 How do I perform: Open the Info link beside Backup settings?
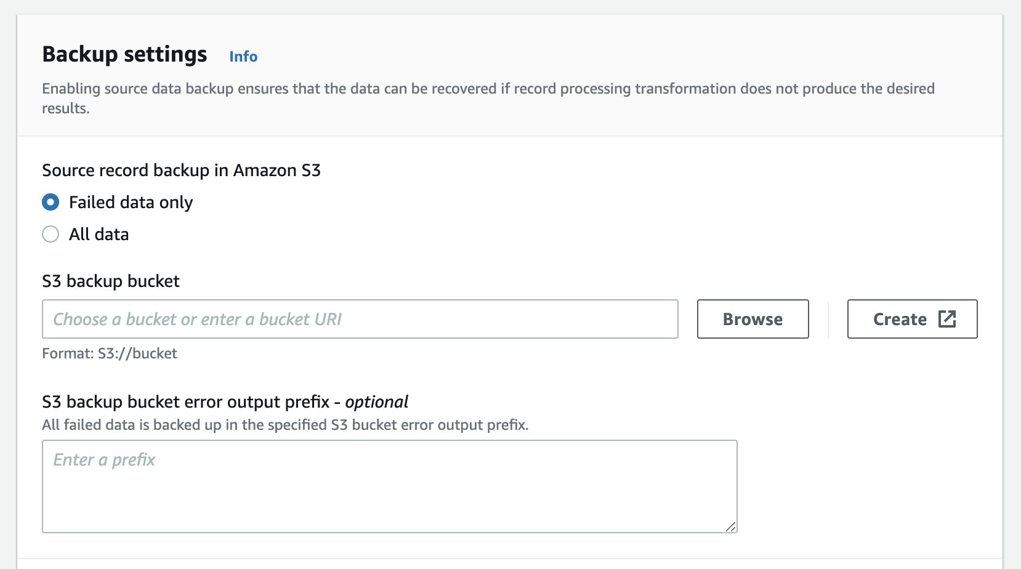pyautogui.click(x=243, y=57)
